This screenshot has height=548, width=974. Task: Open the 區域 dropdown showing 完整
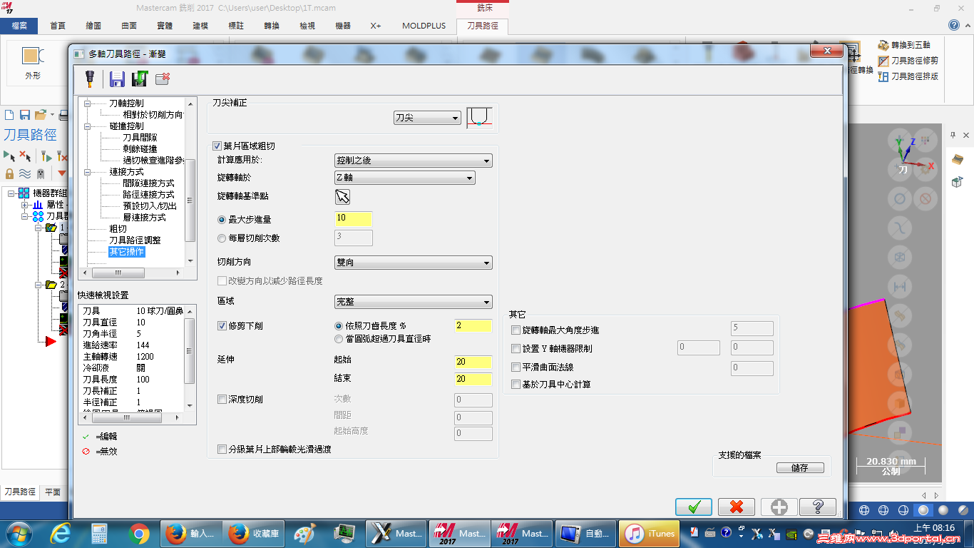[x=414, y=302]
